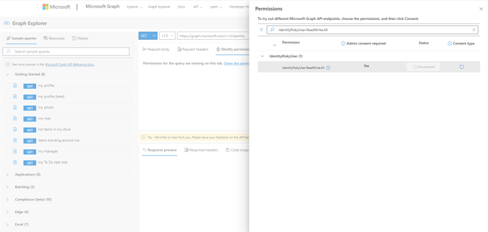Image resolution: width=488 pixels, height=232 pixels.
Task: Collapse the IdentityRiskyUser (1) group
Action: tap(262, 56)
